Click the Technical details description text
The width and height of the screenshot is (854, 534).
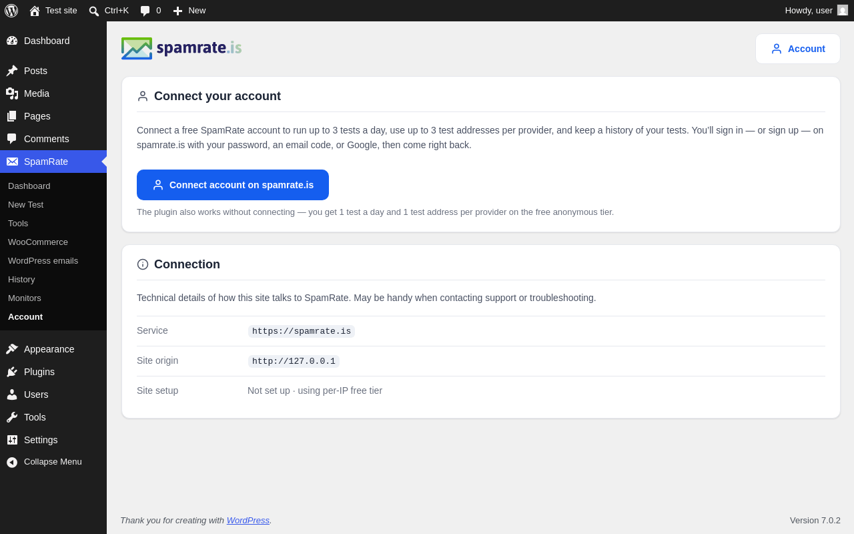coord(366,298)
